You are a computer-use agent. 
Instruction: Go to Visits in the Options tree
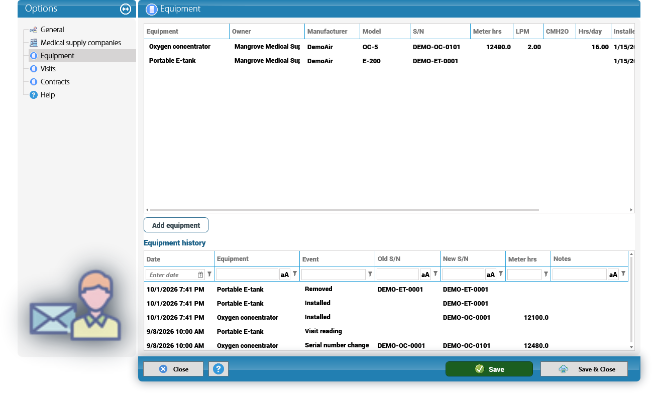coord(48,69)
